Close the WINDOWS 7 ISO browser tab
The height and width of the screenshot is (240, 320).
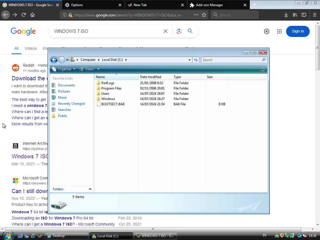pyautogui.click(x=57, y=5)
